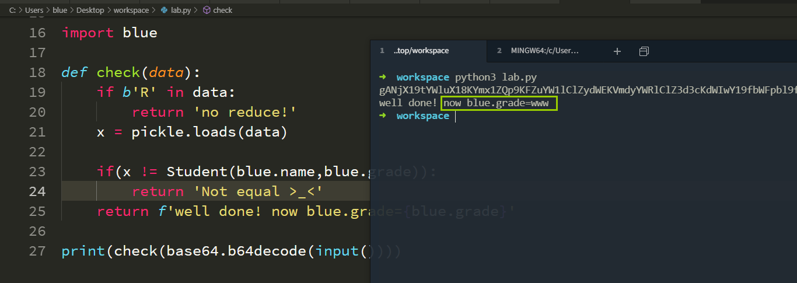This screenshot has height=283, width=797.
Task: Select line number 18 in the editor gutter
Action: pyautogui.click(x=37, y=72)
